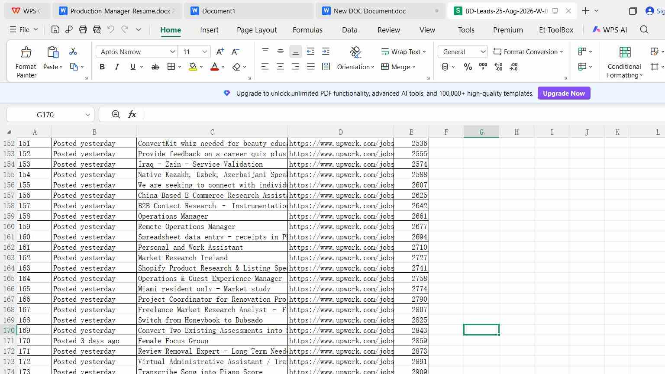The height and width of the screenshot is (374, 665).
Task: Switch to Production_Manager_Resume.docx tab
Action: click(x=118, y=11)
